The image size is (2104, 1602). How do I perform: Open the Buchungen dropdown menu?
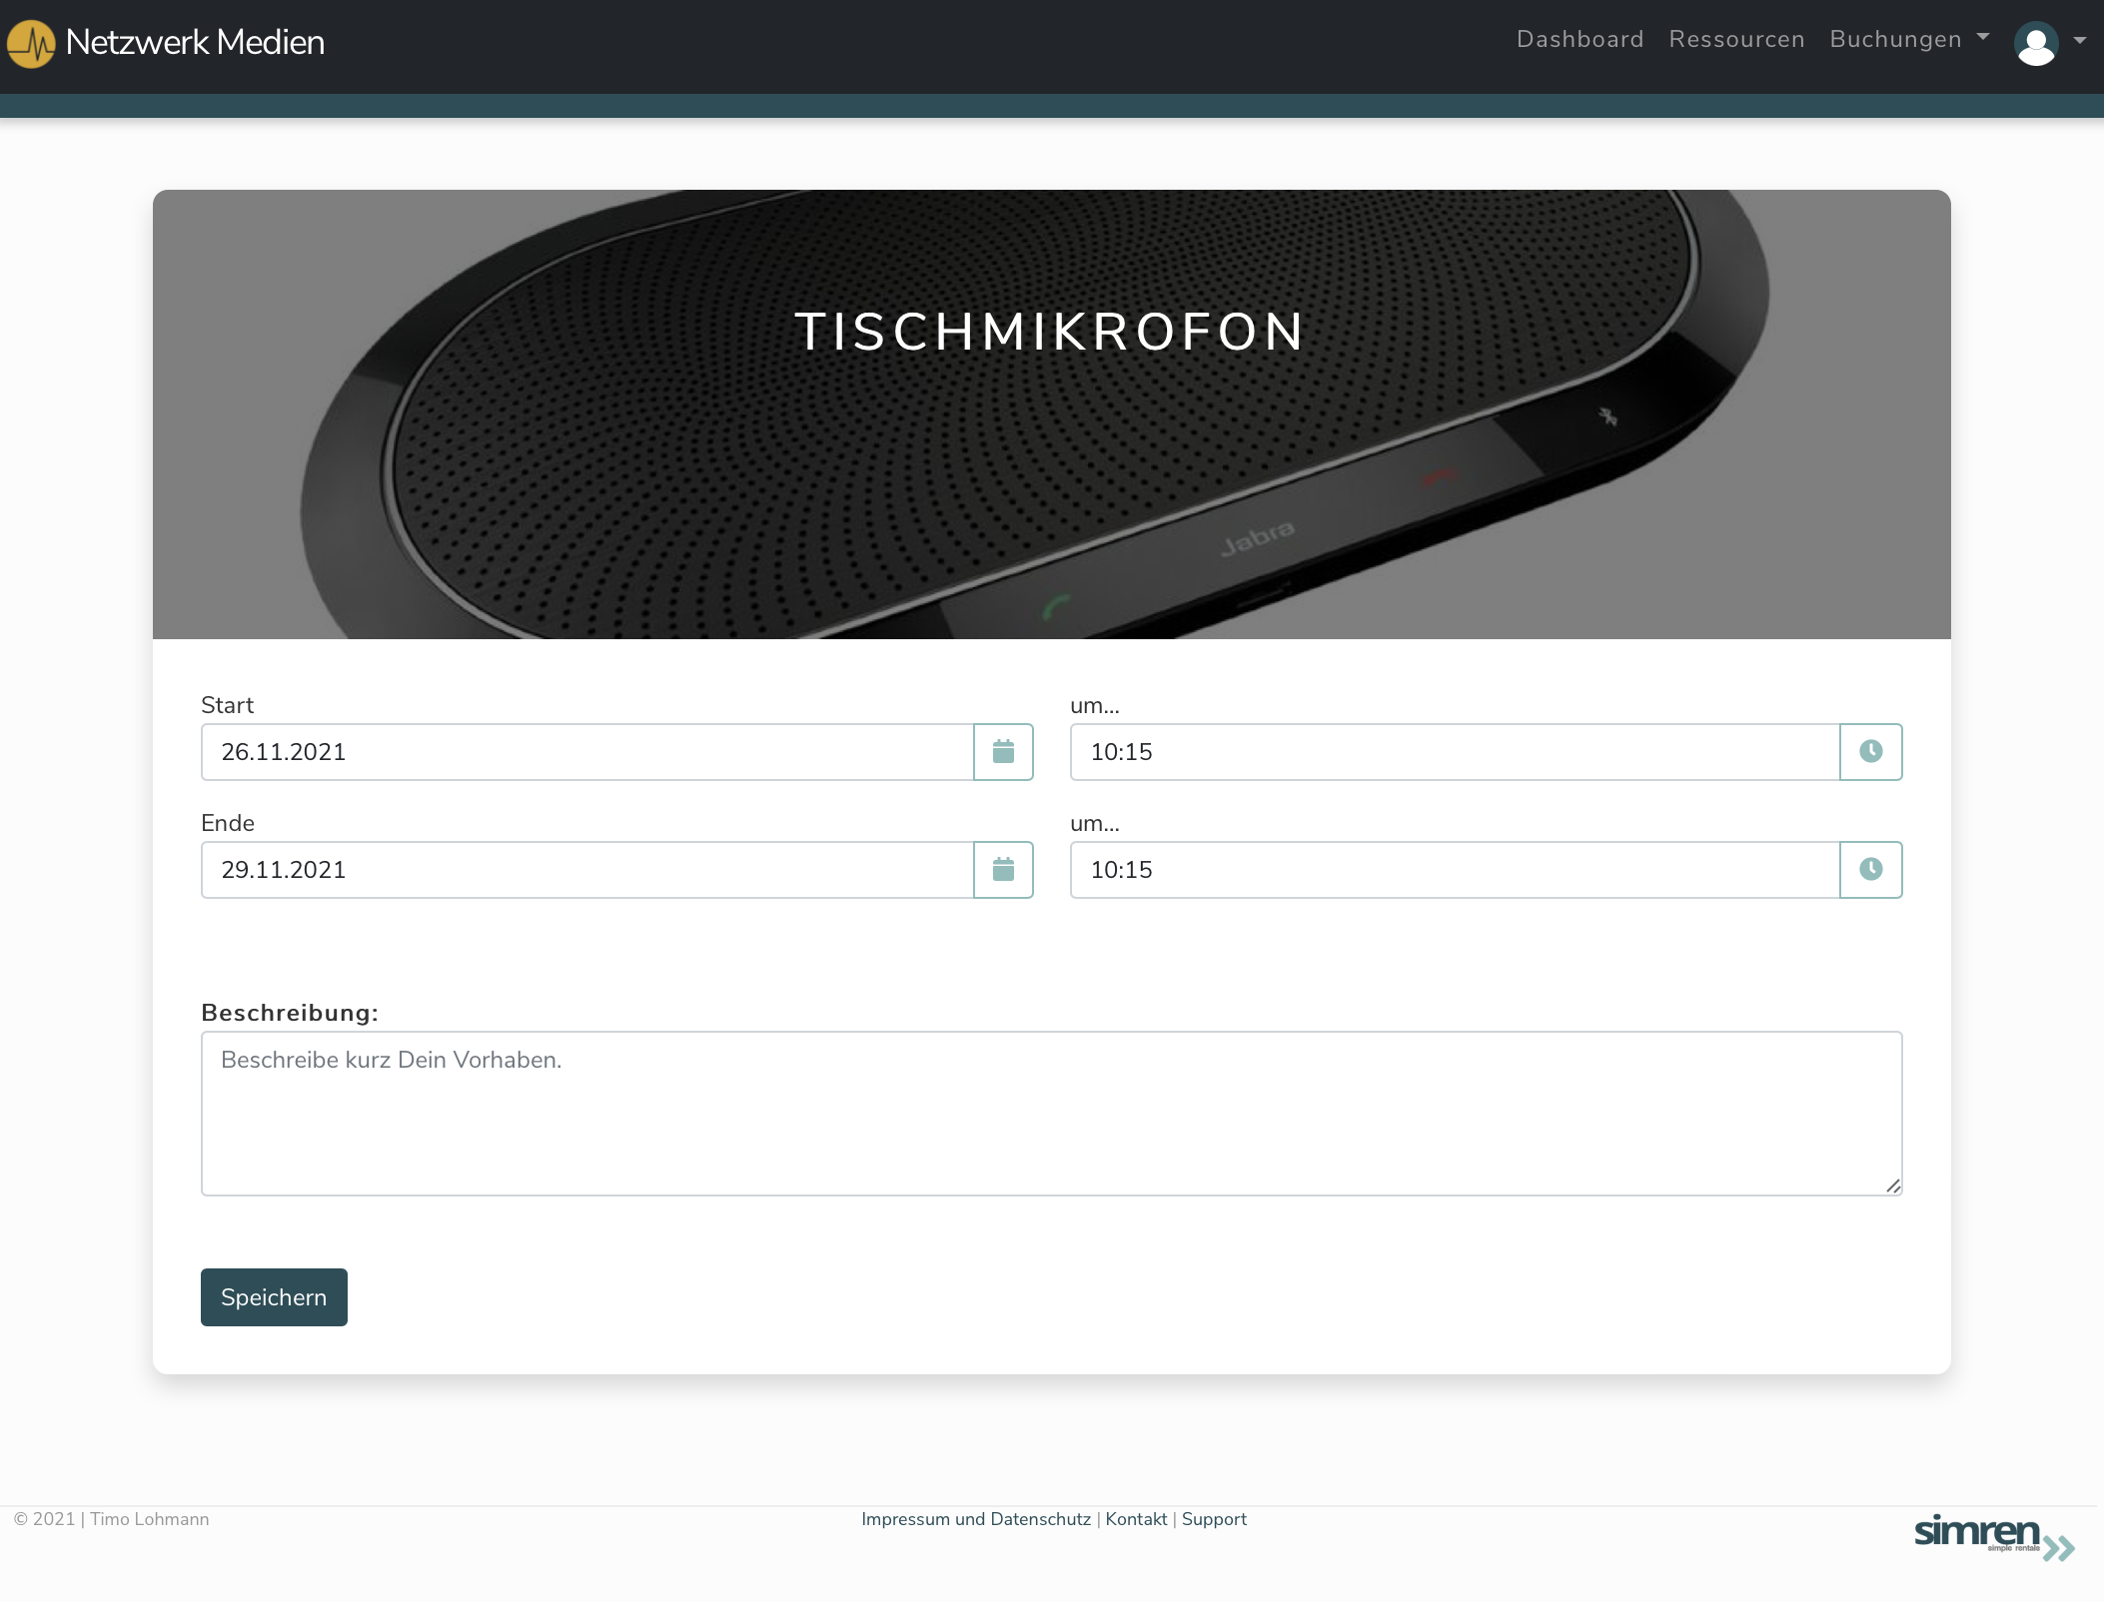point(1909,39)
